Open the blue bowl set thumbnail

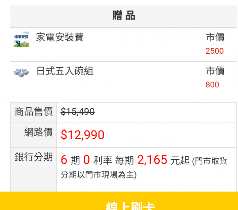21,73
